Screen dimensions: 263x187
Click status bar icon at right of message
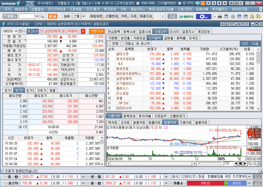(x=260, y=171)
